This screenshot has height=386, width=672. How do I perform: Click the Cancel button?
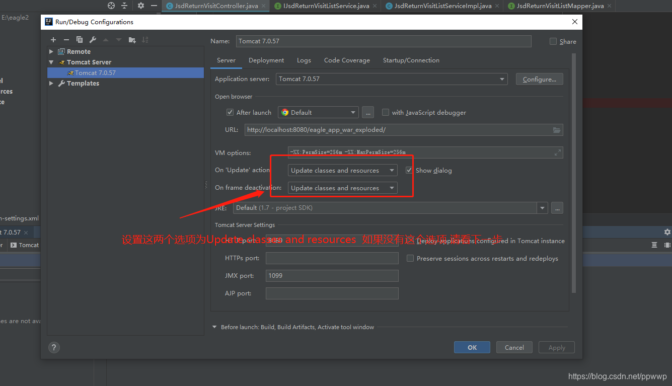coord(514,347)
